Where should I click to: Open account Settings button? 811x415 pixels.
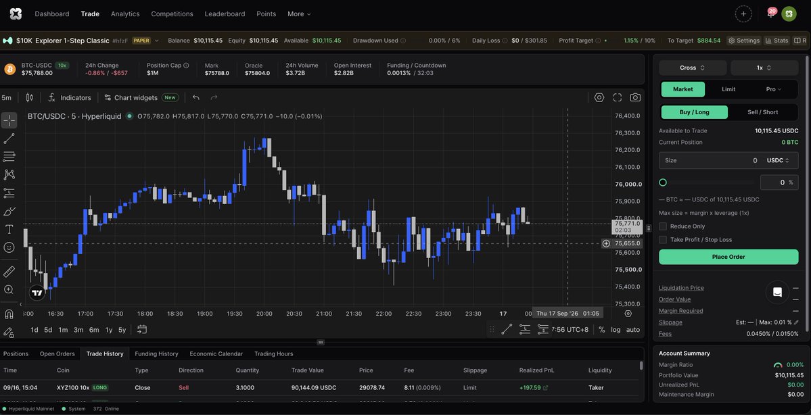744,41
